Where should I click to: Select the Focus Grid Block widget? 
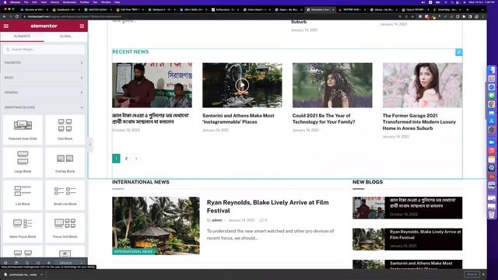point(65,228)
